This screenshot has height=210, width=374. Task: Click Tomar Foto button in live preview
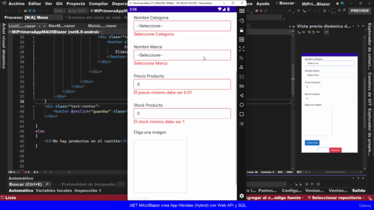312,142
